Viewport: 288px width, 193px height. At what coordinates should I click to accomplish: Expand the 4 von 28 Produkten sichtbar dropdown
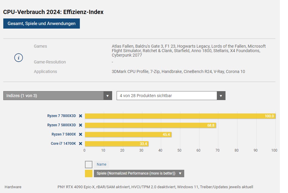tap(171, 96)
